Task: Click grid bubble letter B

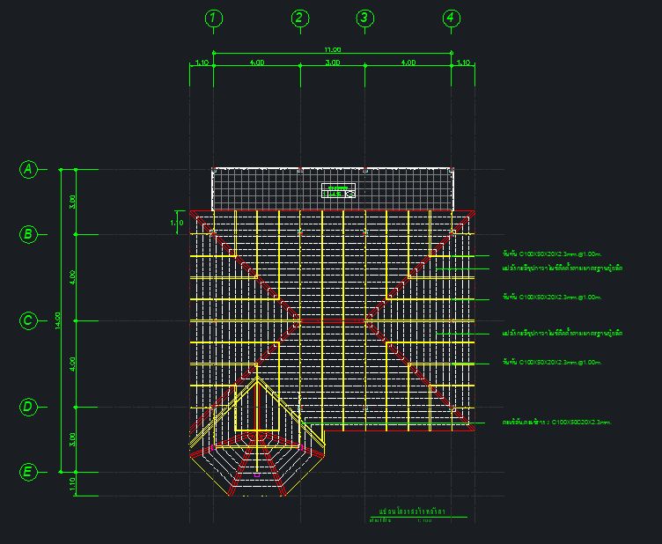Action: [28, 234]
